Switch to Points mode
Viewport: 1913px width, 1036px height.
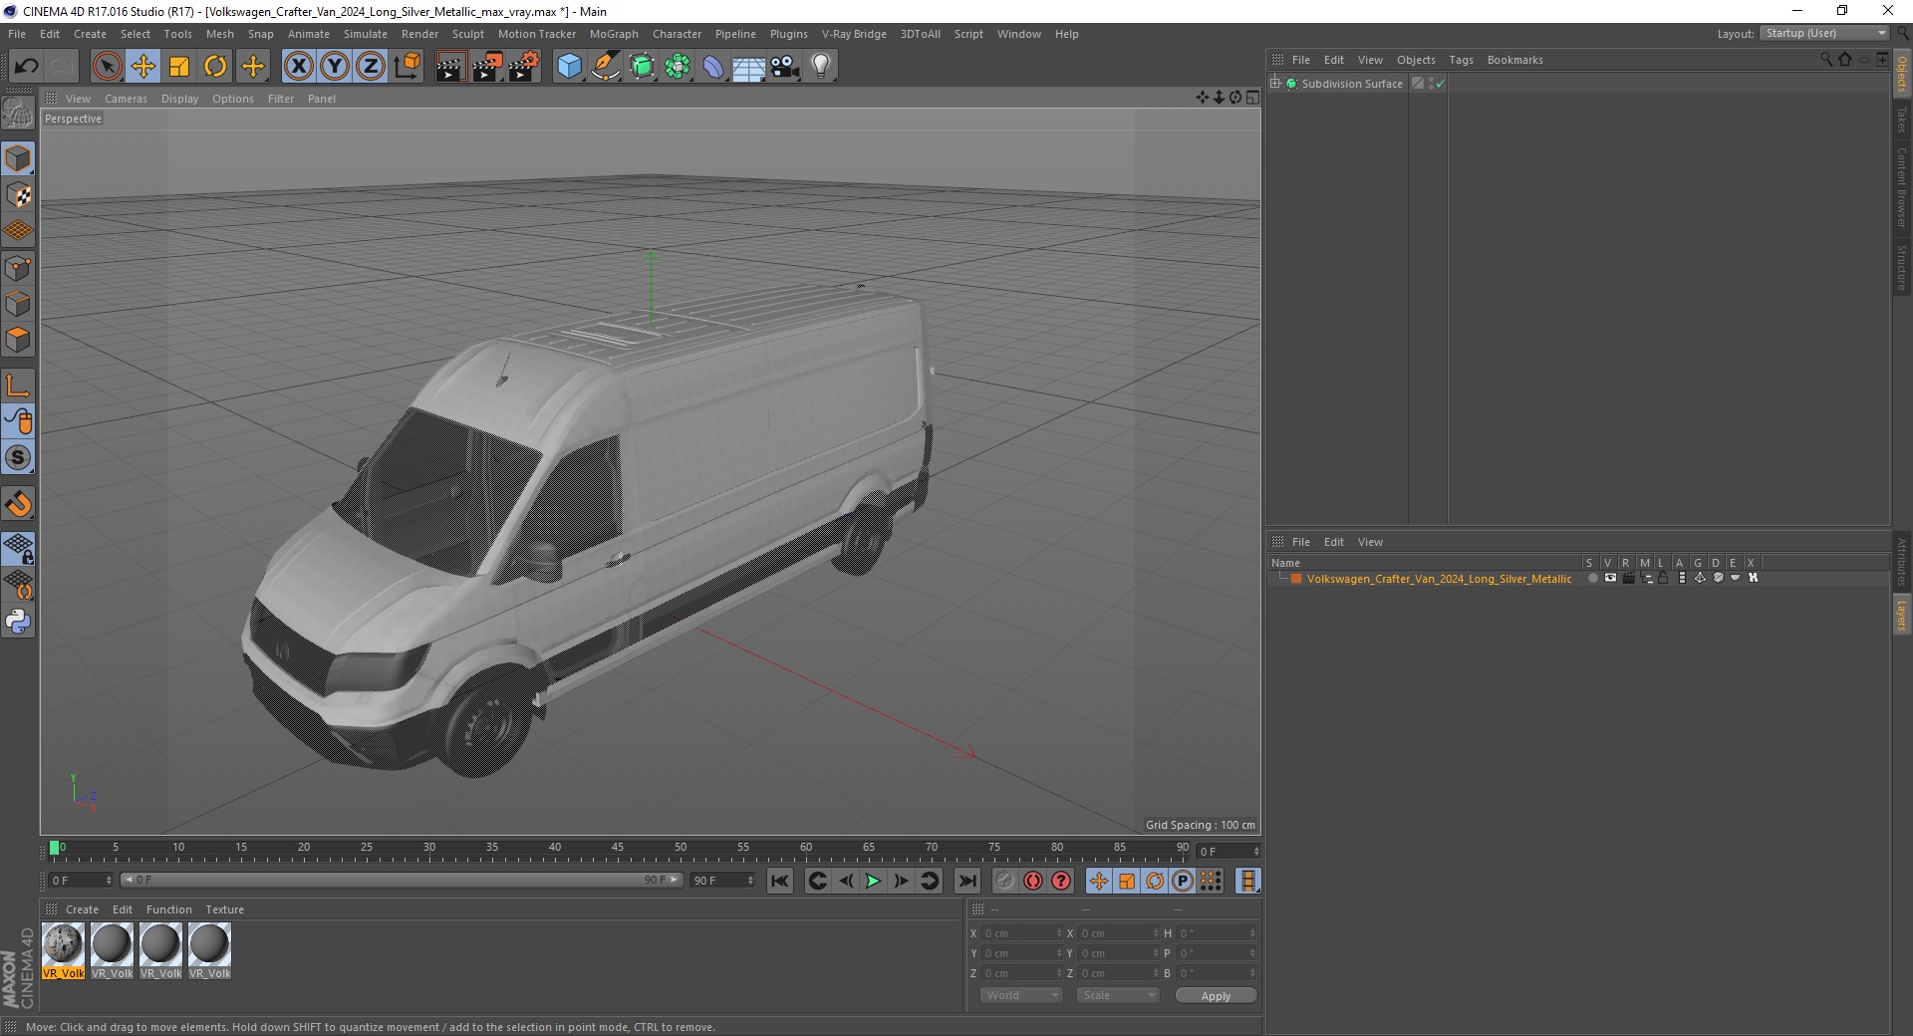[18, 268]
